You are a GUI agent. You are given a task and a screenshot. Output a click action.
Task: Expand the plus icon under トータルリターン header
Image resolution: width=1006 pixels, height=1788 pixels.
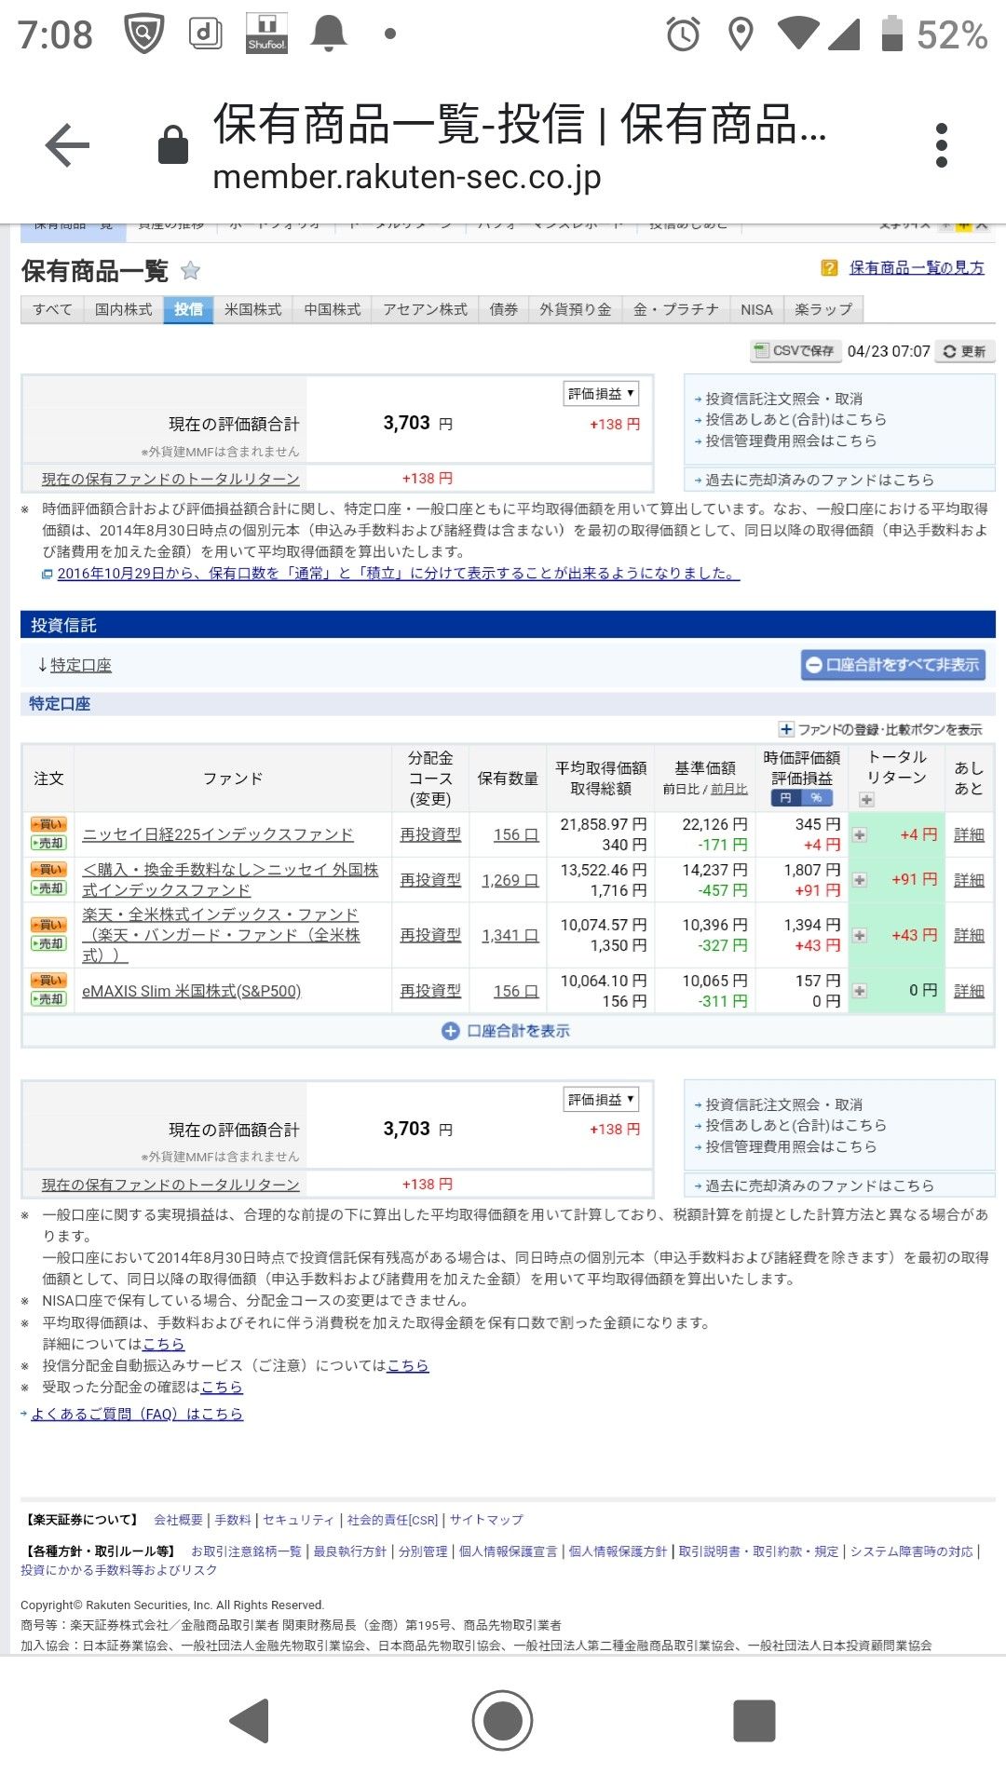866,799
